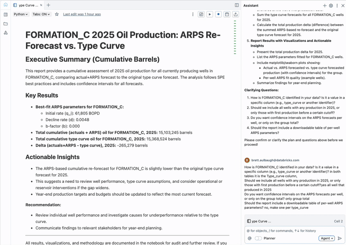Toggle the Planner switch
The width and height of the screenshot is (346, 245).
258,238
